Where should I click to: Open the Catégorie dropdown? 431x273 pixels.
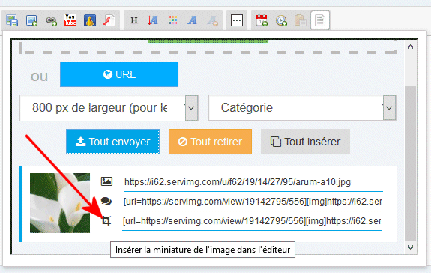(302, 108)
